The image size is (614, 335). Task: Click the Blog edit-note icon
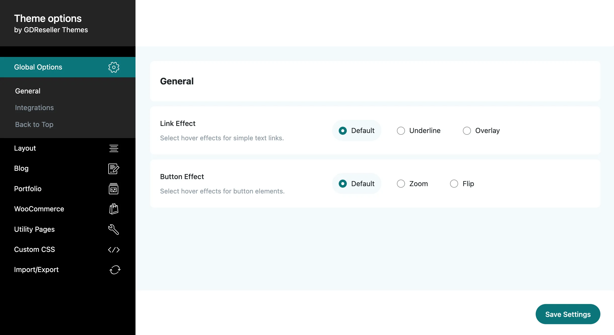(x=114, y=169)
